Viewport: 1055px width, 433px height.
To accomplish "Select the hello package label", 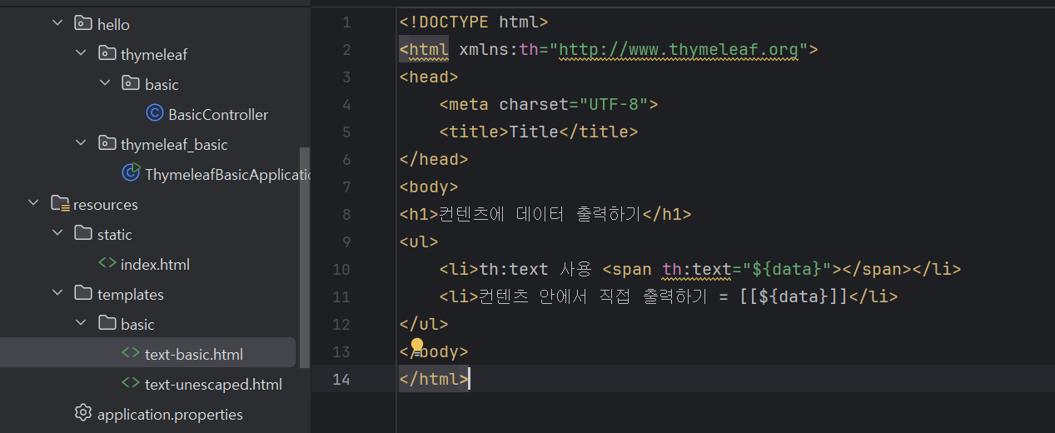I will (113, 24).
